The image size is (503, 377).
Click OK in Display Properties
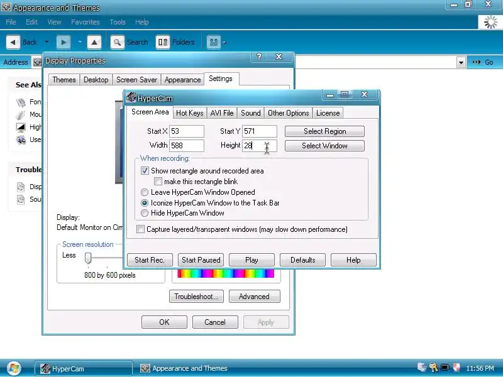(164, 322)
